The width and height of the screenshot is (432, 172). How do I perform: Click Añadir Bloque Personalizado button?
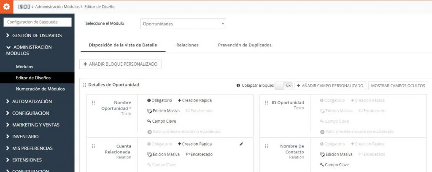(x=121, y=64)
